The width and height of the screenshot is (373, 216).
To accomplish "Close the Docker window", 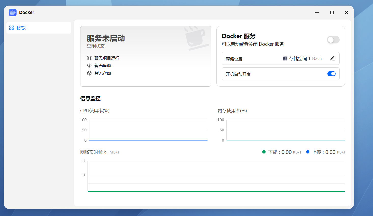I will click(347, 12).
